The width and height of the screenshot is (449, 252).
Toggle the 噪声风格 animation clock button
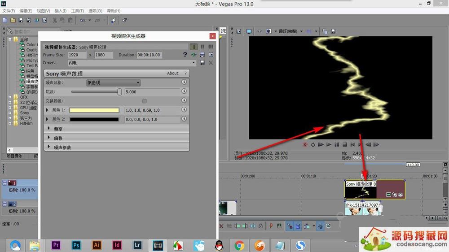(x=184, y=83)
